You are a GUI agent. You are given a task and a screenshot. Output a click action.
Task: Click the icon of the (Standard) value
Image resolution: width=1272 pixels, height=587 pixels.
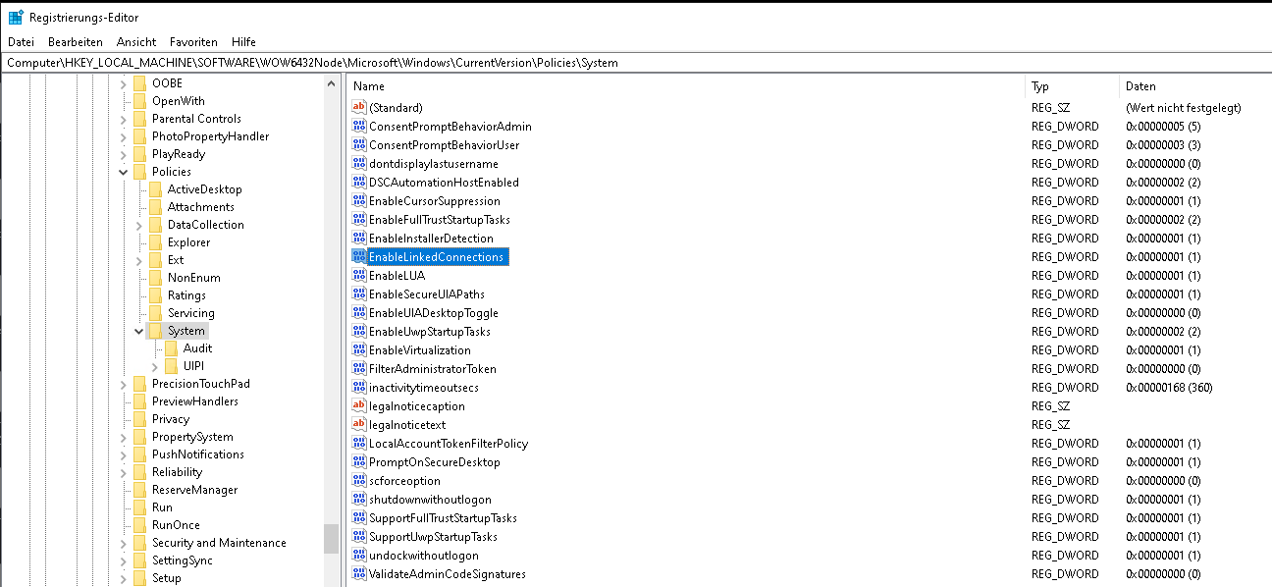point(358,107)
